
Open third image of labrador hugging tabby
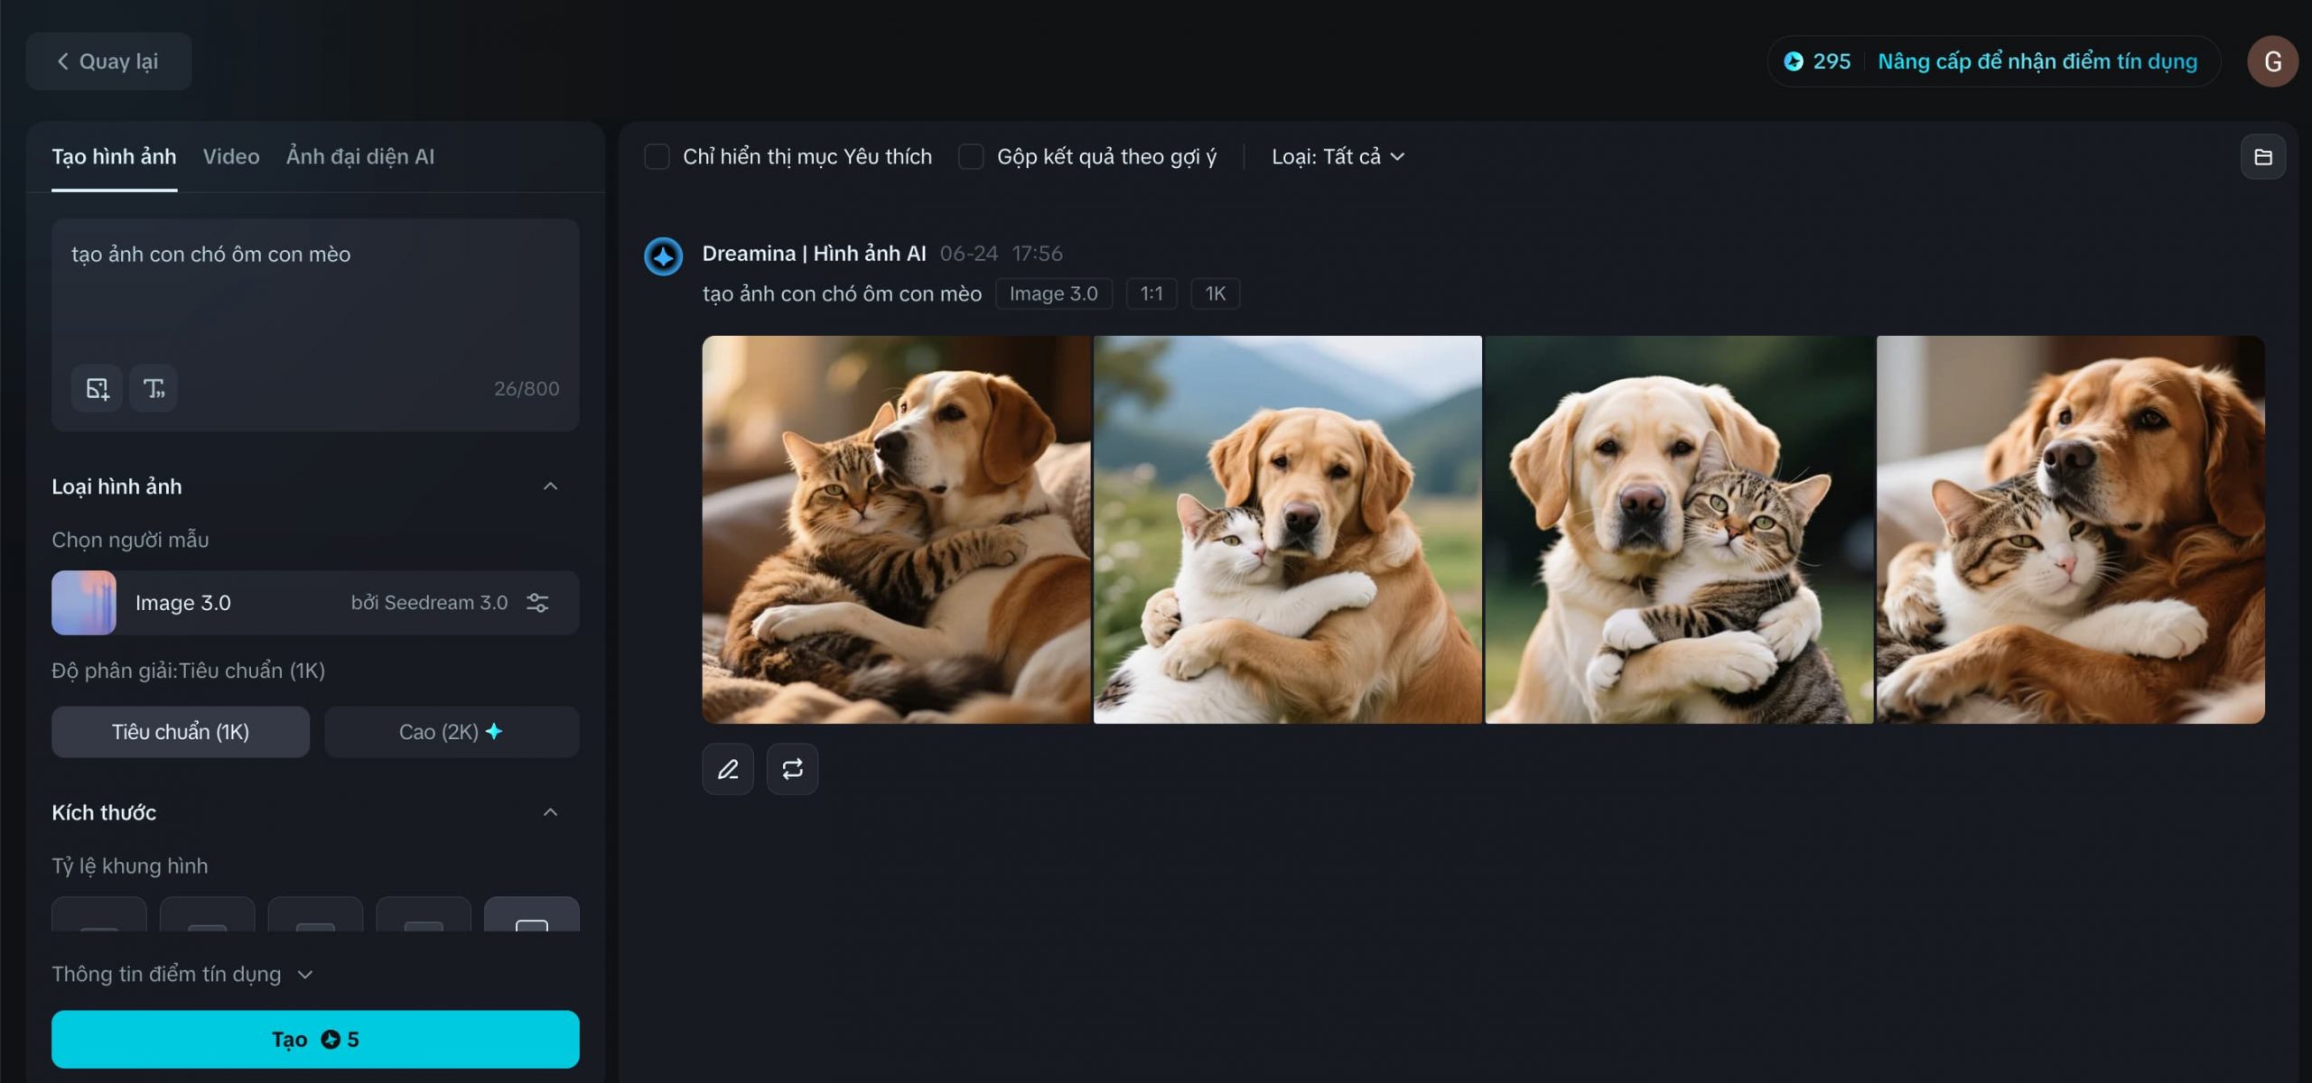(x=1680, y=530)
